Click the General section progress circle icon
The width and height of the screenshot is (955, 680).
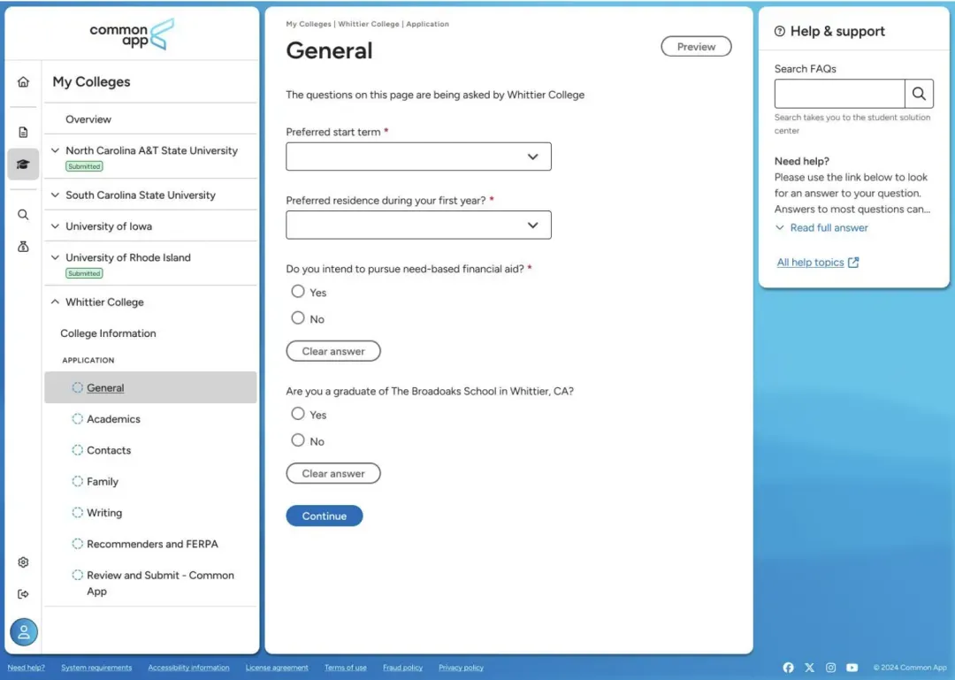pyautogui.click(x=77, y=387)
